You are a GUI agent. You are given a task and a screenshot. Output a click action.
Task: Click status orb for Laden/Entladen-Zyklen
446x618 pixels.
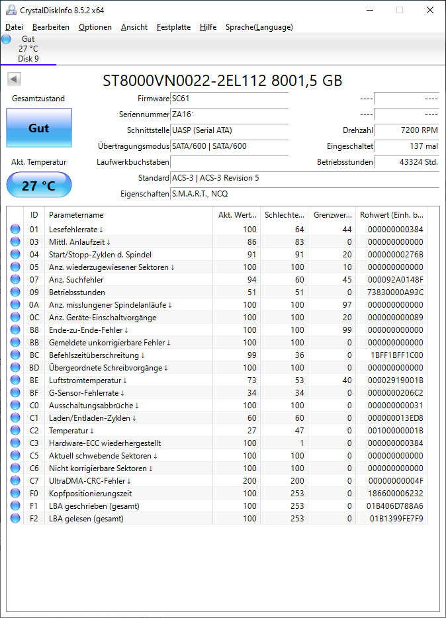point(15,418)
